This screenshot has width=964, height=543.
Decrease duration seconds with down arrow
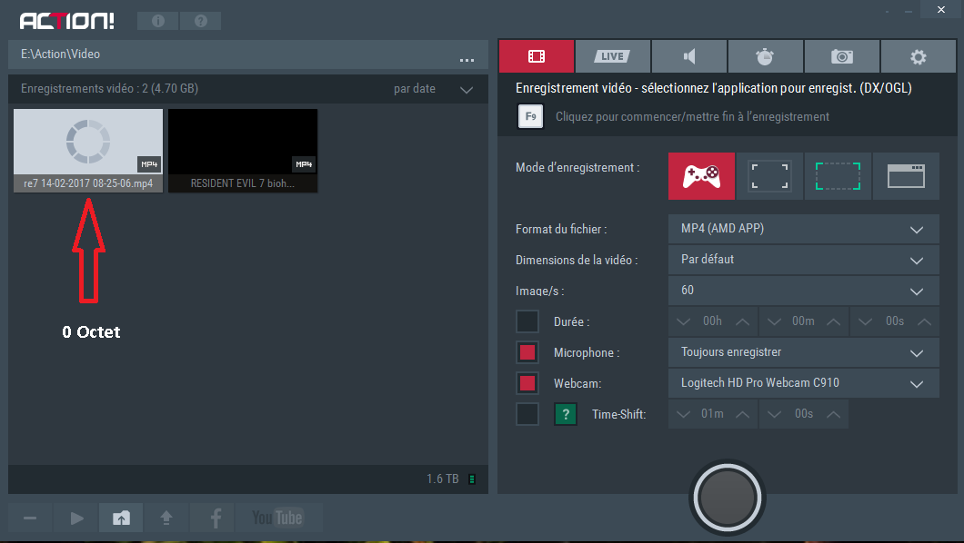pos(865,321)
